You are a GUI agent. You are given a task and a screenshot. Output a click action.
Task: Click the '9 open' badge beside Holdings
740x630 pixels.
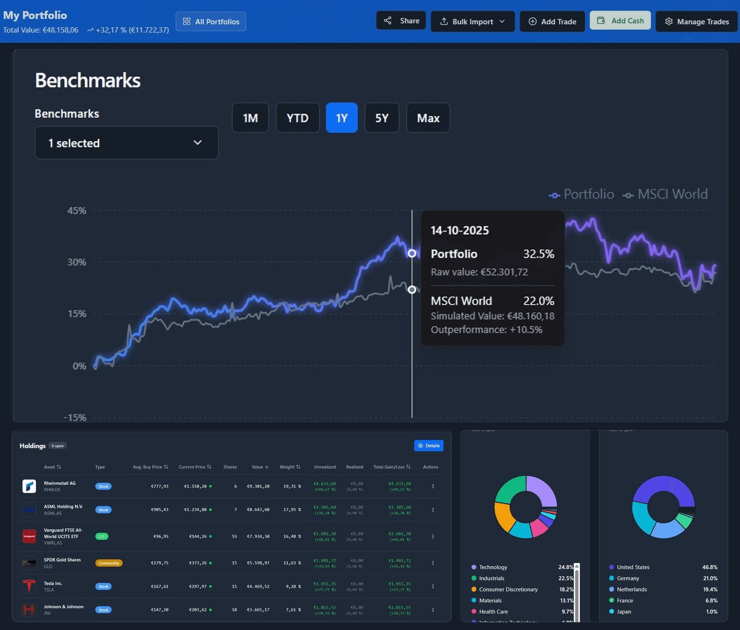tap(57, 446)
